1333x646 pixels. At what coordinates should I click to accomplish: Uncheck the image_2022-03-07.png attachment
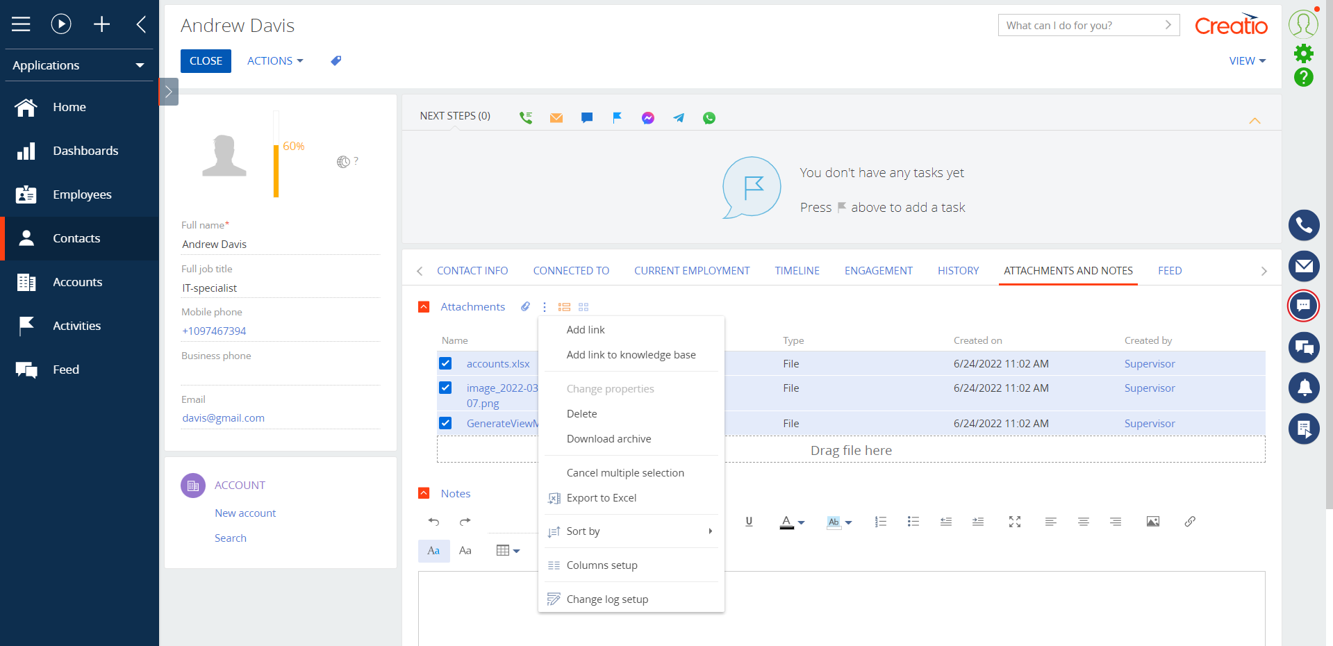click(x=445, y=388)
